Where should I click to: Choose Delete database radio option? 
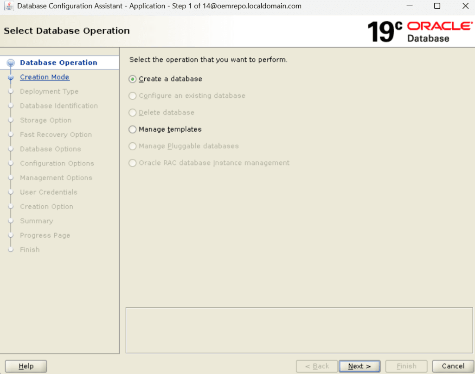(132, 113)
